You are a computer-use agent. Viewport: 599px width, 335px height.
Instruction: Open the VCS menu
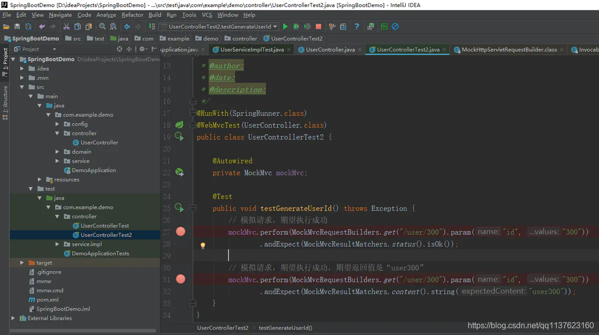coord(207,15)
